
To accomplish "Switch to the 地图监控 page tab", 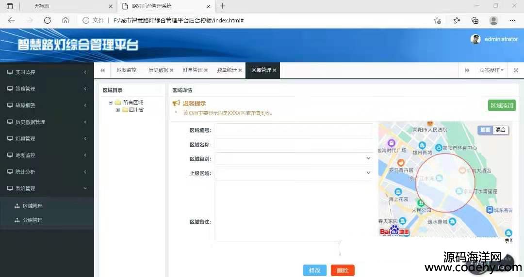I will click(x=126, y=70).
